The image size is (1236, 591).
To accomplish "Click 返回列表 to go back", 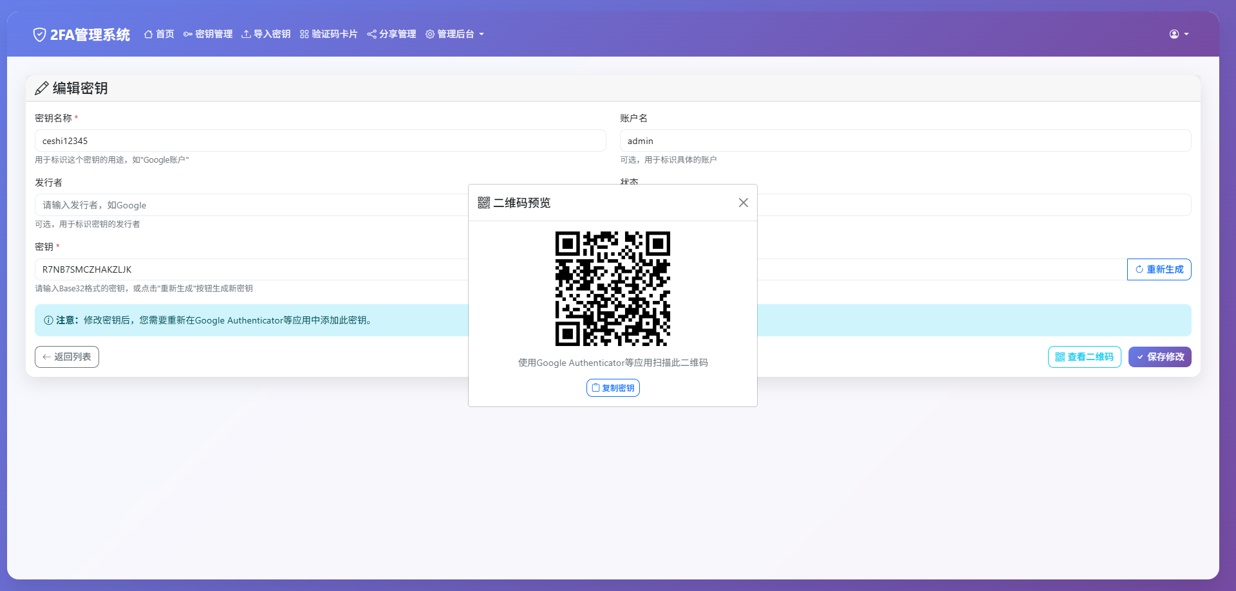I will click(x=66, y=357).
